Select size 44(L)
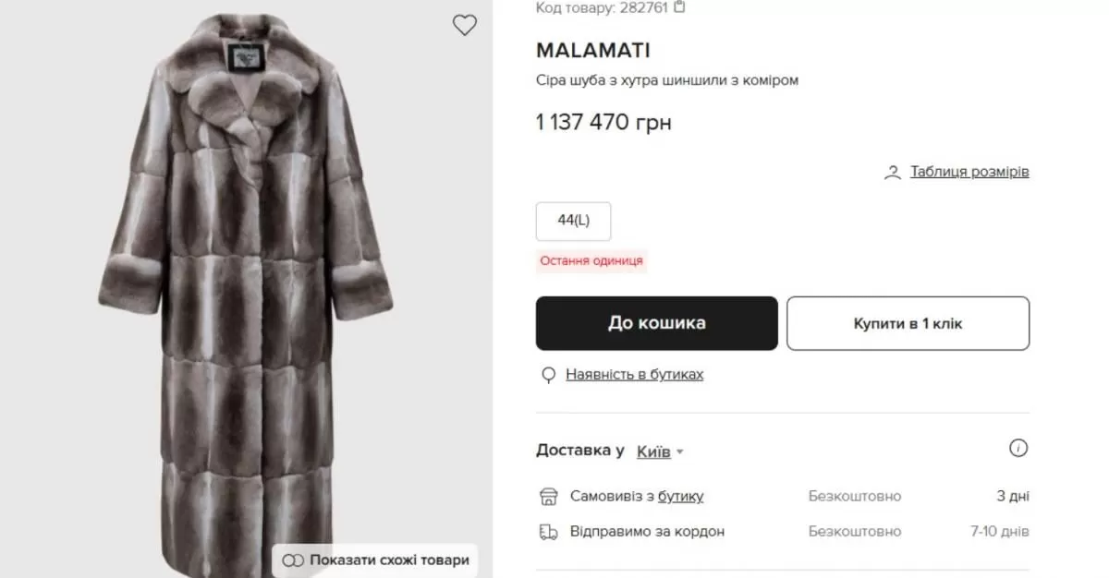The width and height of the screenshot is (1109, 578). point(573,221)
